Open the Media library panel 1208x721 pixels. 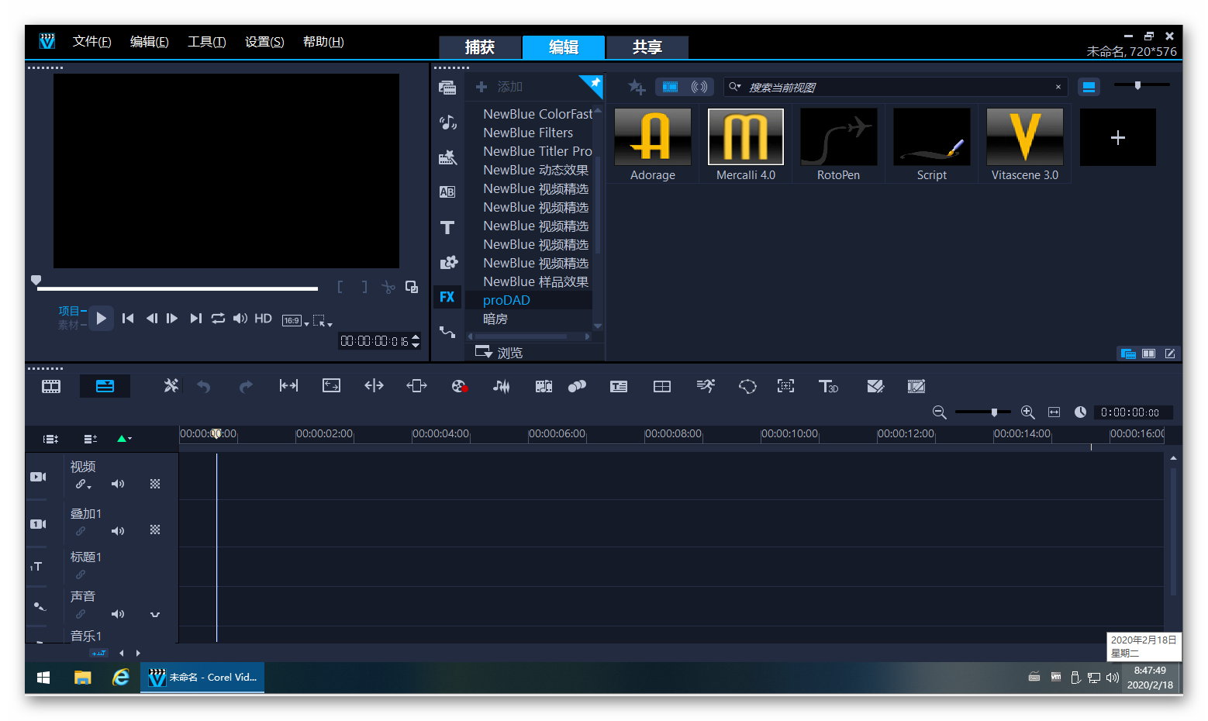click(x=447, y=87)
